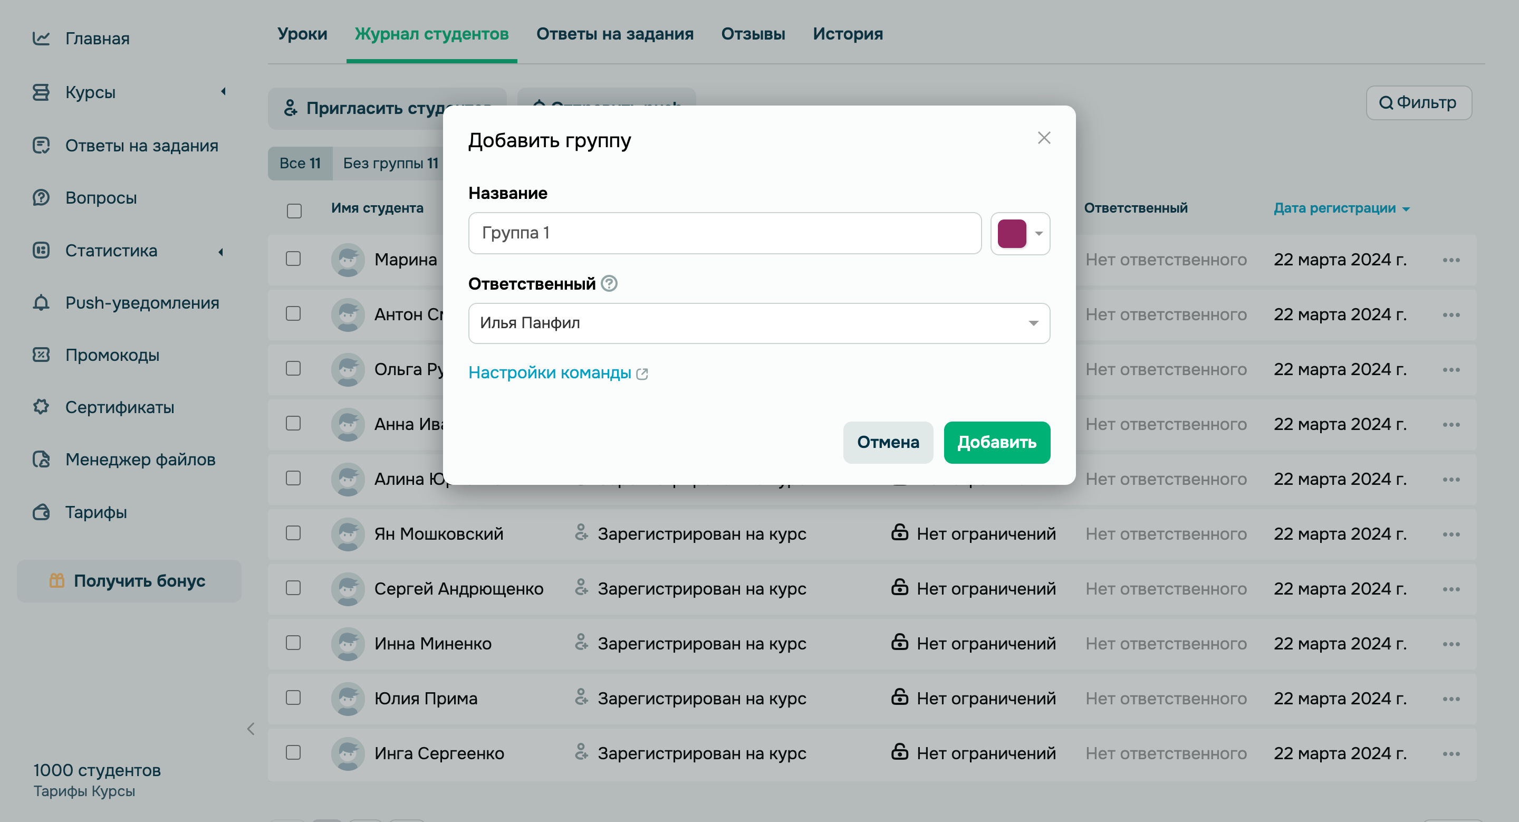Image resolution: width=1519 pixels, height=822 pixels.
Task: Click help question icon next to Ответственный
Action: tap(609, 284)
